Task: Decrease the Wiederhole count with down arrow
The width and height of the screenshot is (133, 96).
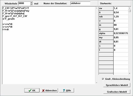Action: pos(31,4)
